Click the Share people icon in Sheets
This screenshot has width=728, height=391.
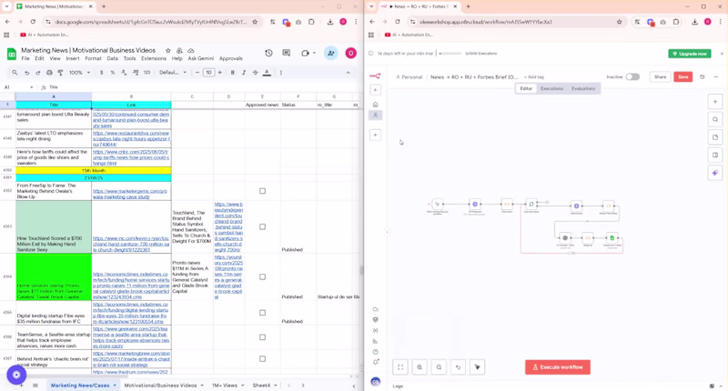tap(331, 54)
